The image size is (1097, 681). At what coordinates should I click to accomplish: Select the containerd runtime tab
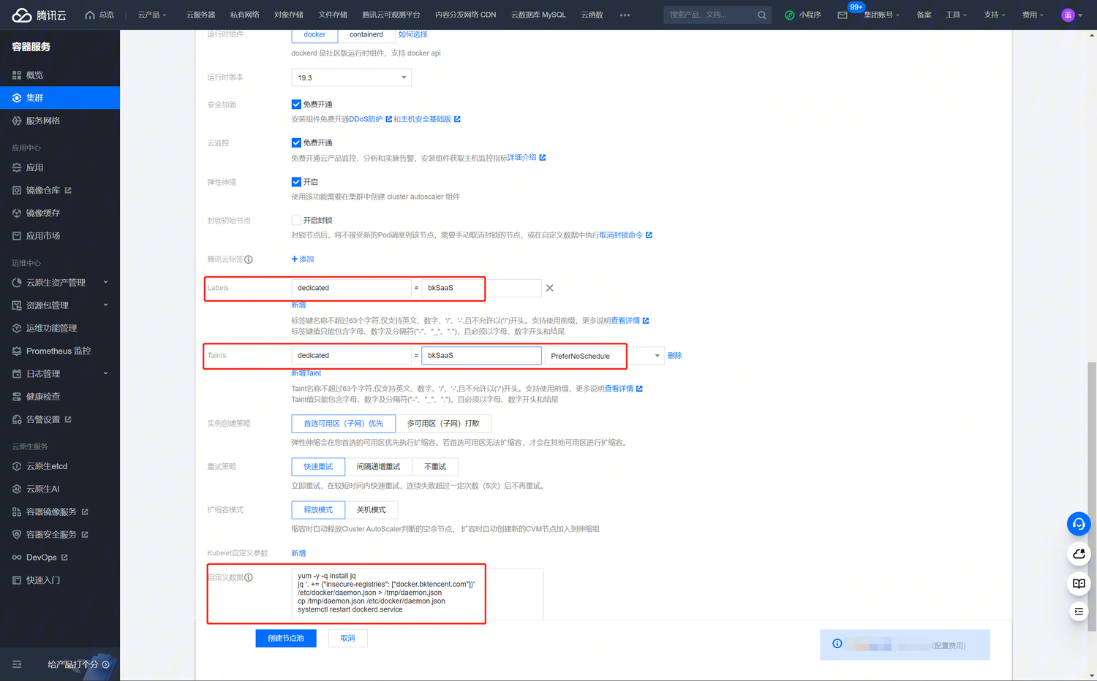[366, 34]
